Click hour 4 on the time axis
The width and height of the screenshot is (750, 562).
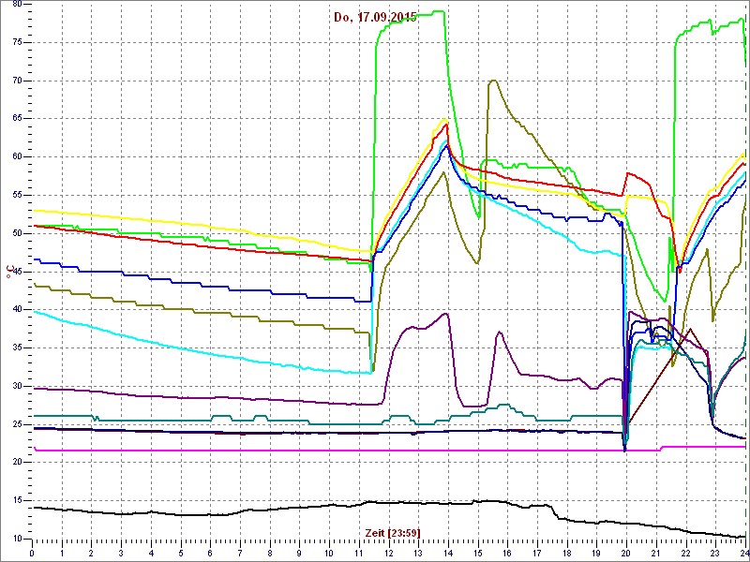151,554
